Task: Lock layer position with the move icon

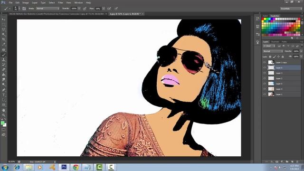Action: tap(279, 57)
